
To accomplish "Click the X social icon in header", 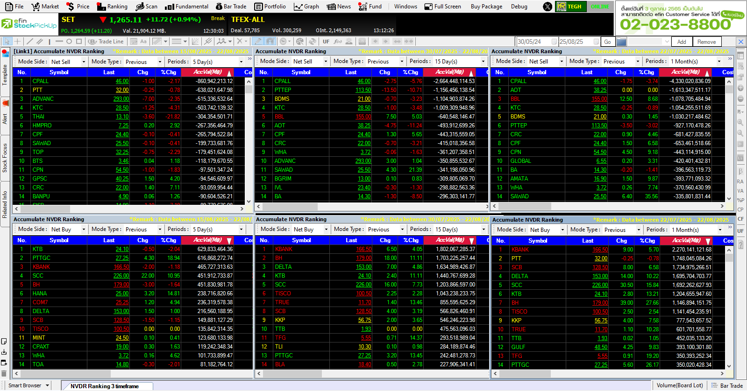I will click(548, 7).
